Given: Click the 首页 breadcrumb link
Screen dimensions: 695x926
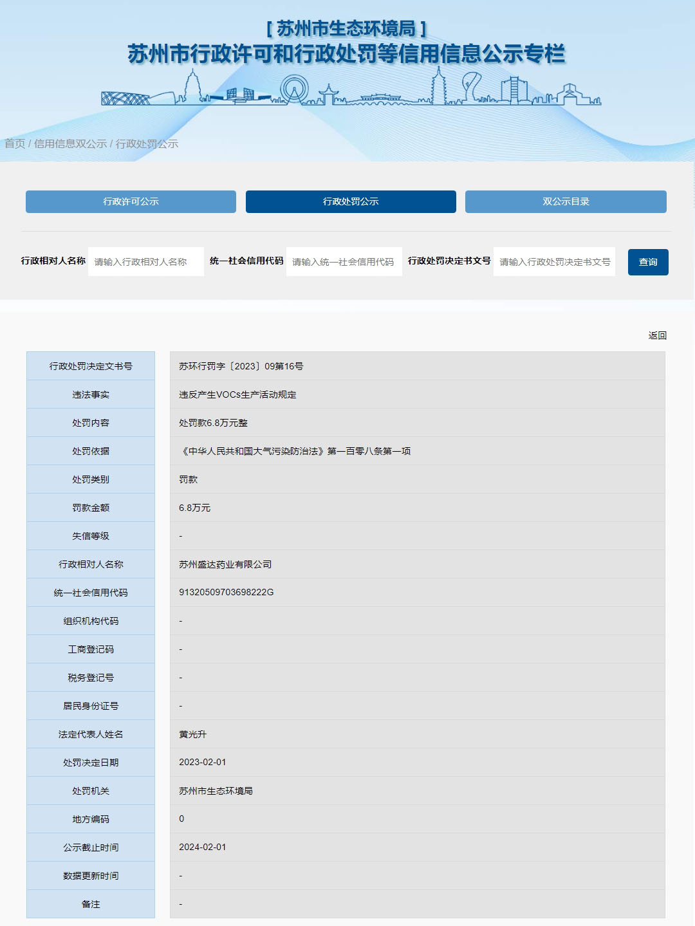Looking at the screenshot, I should coord(15,144).
